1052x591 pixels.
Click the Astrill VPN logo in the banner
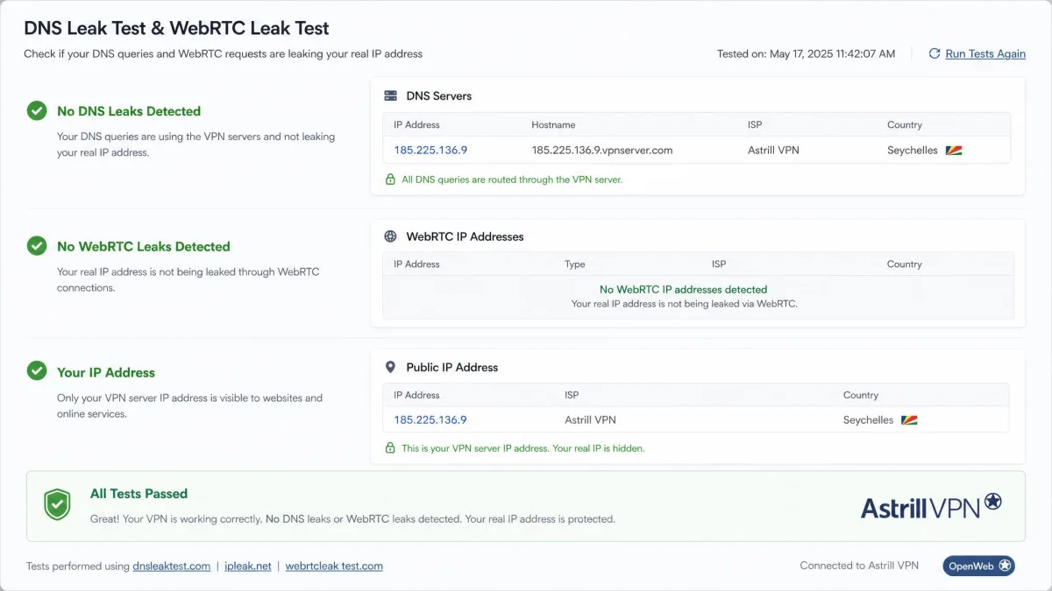pyautogui.click(x=931, y=506)
